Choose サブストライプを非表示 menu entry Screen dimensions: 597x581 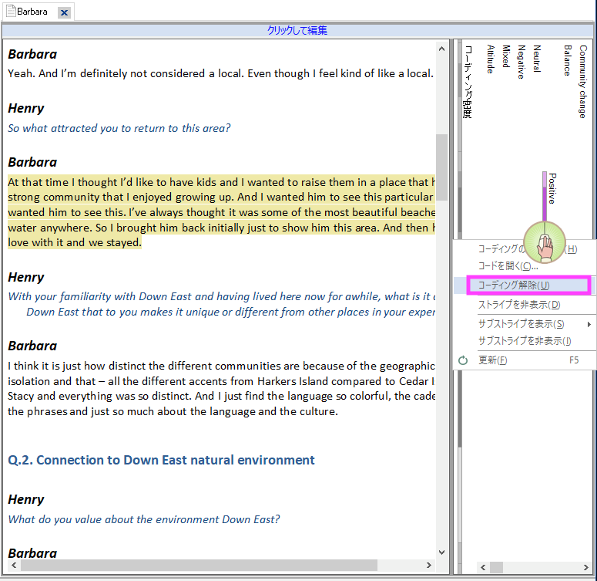pos(524,341)
